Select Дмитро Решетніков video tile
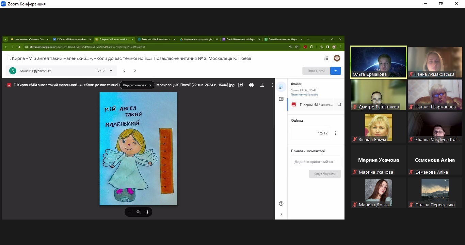The height and width of the screenshot is (245, 465). (379, 95)
